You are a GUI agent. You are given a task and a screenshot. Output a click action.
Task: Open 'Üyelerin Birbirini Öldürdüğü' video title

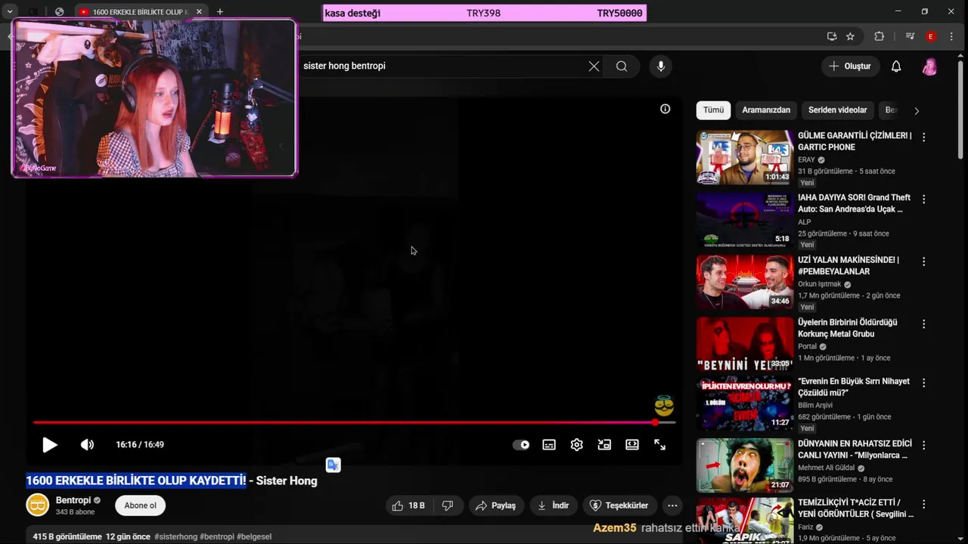[x=848, y=328]
